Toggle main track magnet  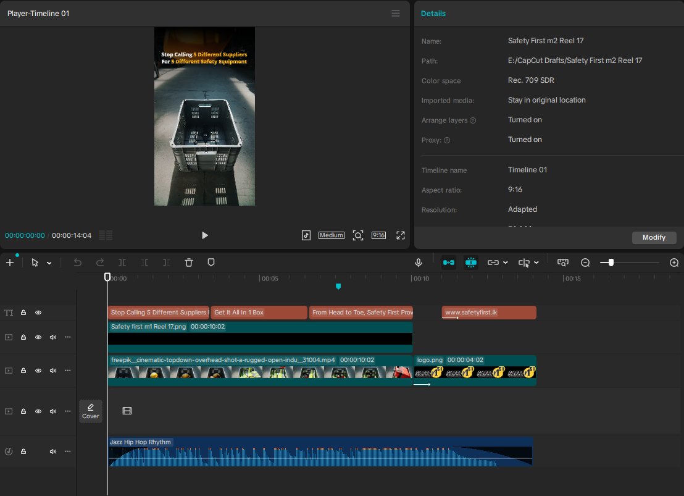coord(448,263)
